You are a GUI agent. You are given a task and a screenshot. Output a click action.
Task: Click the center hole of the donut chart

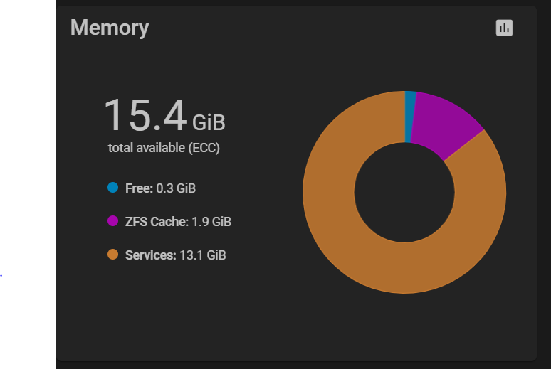coord(404,192)
